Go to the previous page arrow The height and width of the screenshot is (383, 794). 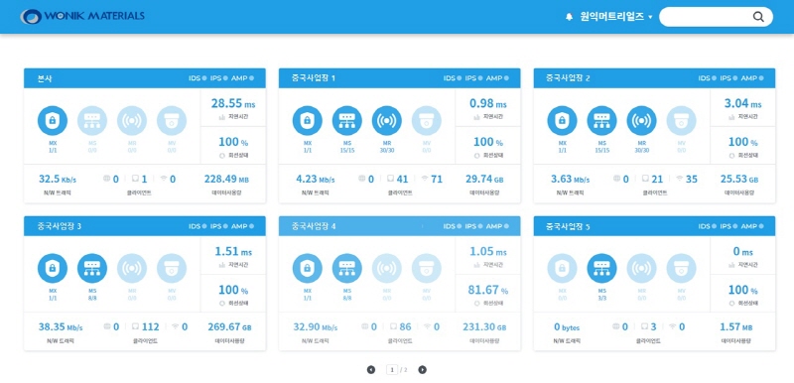tap(371, 370)
